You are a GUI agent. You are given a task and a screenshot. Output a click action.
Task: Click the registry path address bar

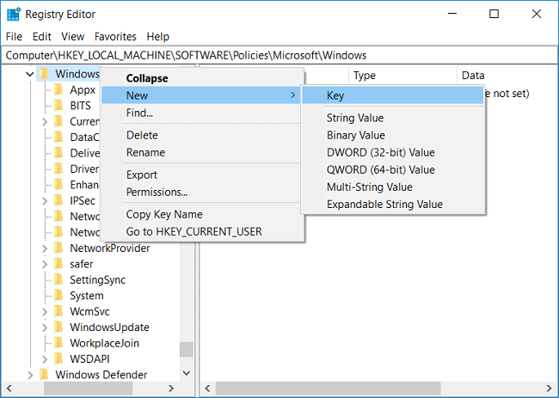click(279, 54)
